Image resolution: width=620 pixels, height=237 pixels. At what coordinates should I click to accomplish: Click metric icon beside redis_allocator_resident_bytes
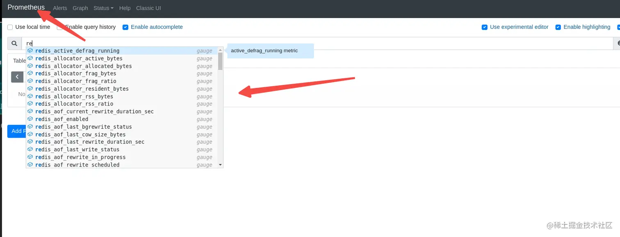tap(30, 89)
